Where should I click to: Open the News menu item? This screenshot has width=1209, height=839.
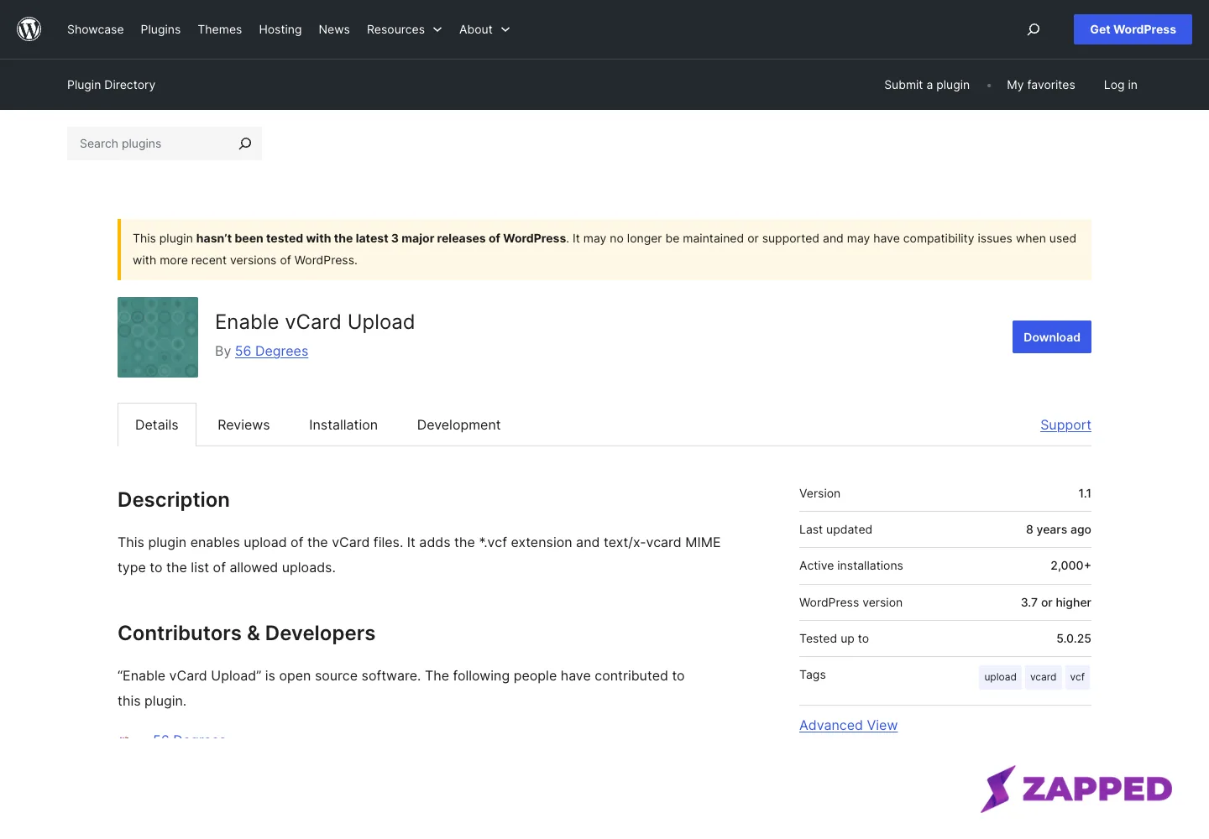[x=334, y=29]
